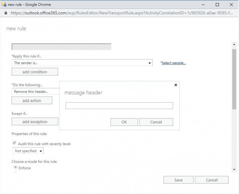Click the message header text input field
The image size is (239, 194).
[119, 106]
